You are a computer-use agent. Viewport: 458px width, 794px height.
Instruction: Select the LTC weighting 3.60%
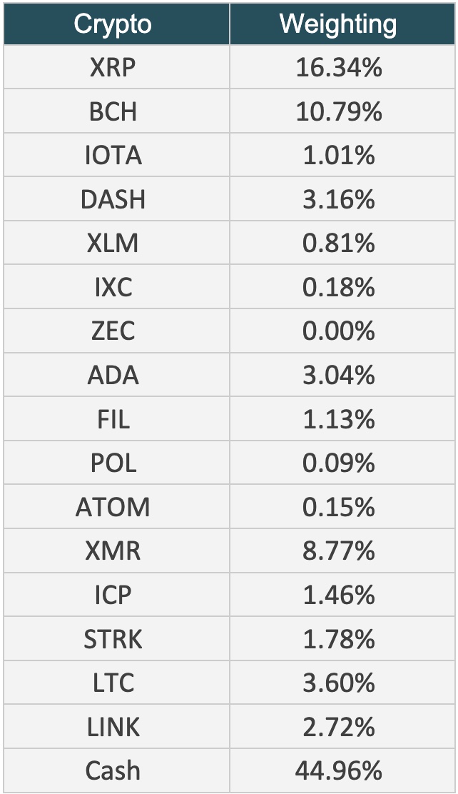coord(339,683)
